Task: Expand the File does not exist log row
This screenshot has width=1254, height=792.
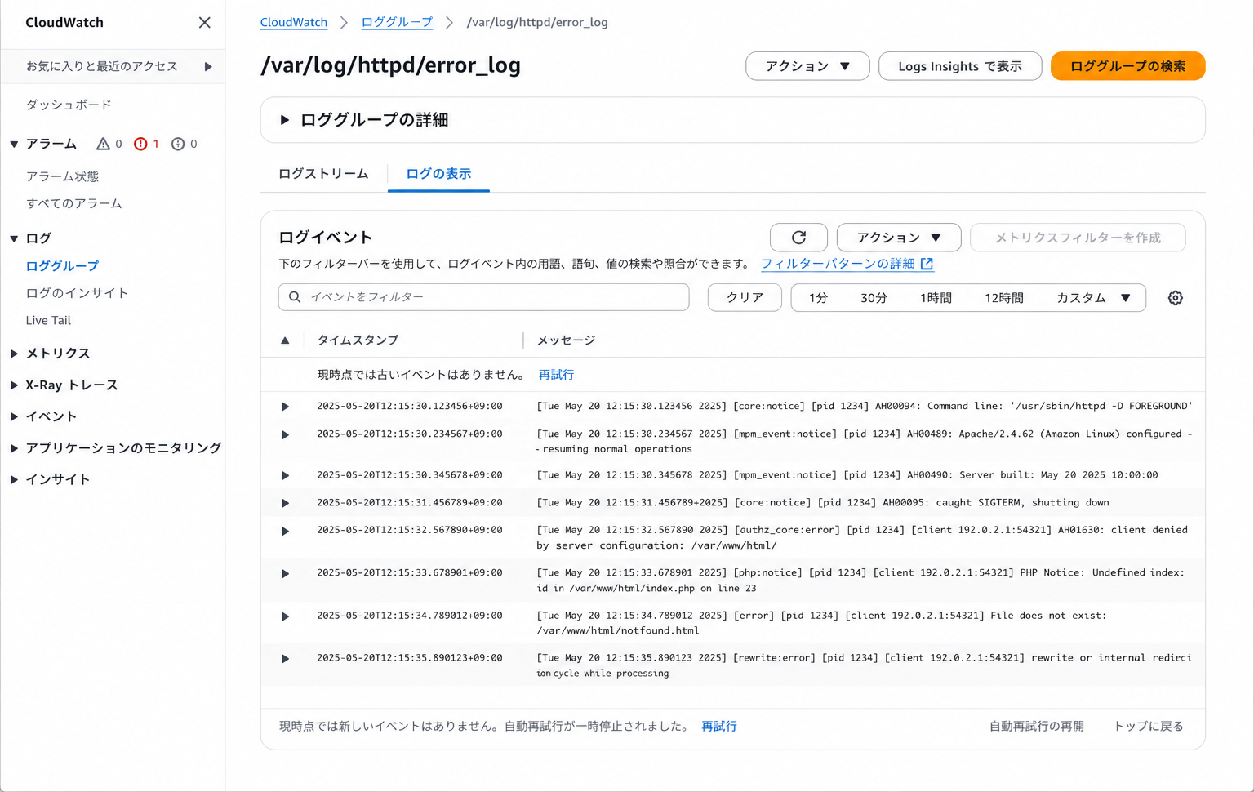Action: tap(285, 616)
